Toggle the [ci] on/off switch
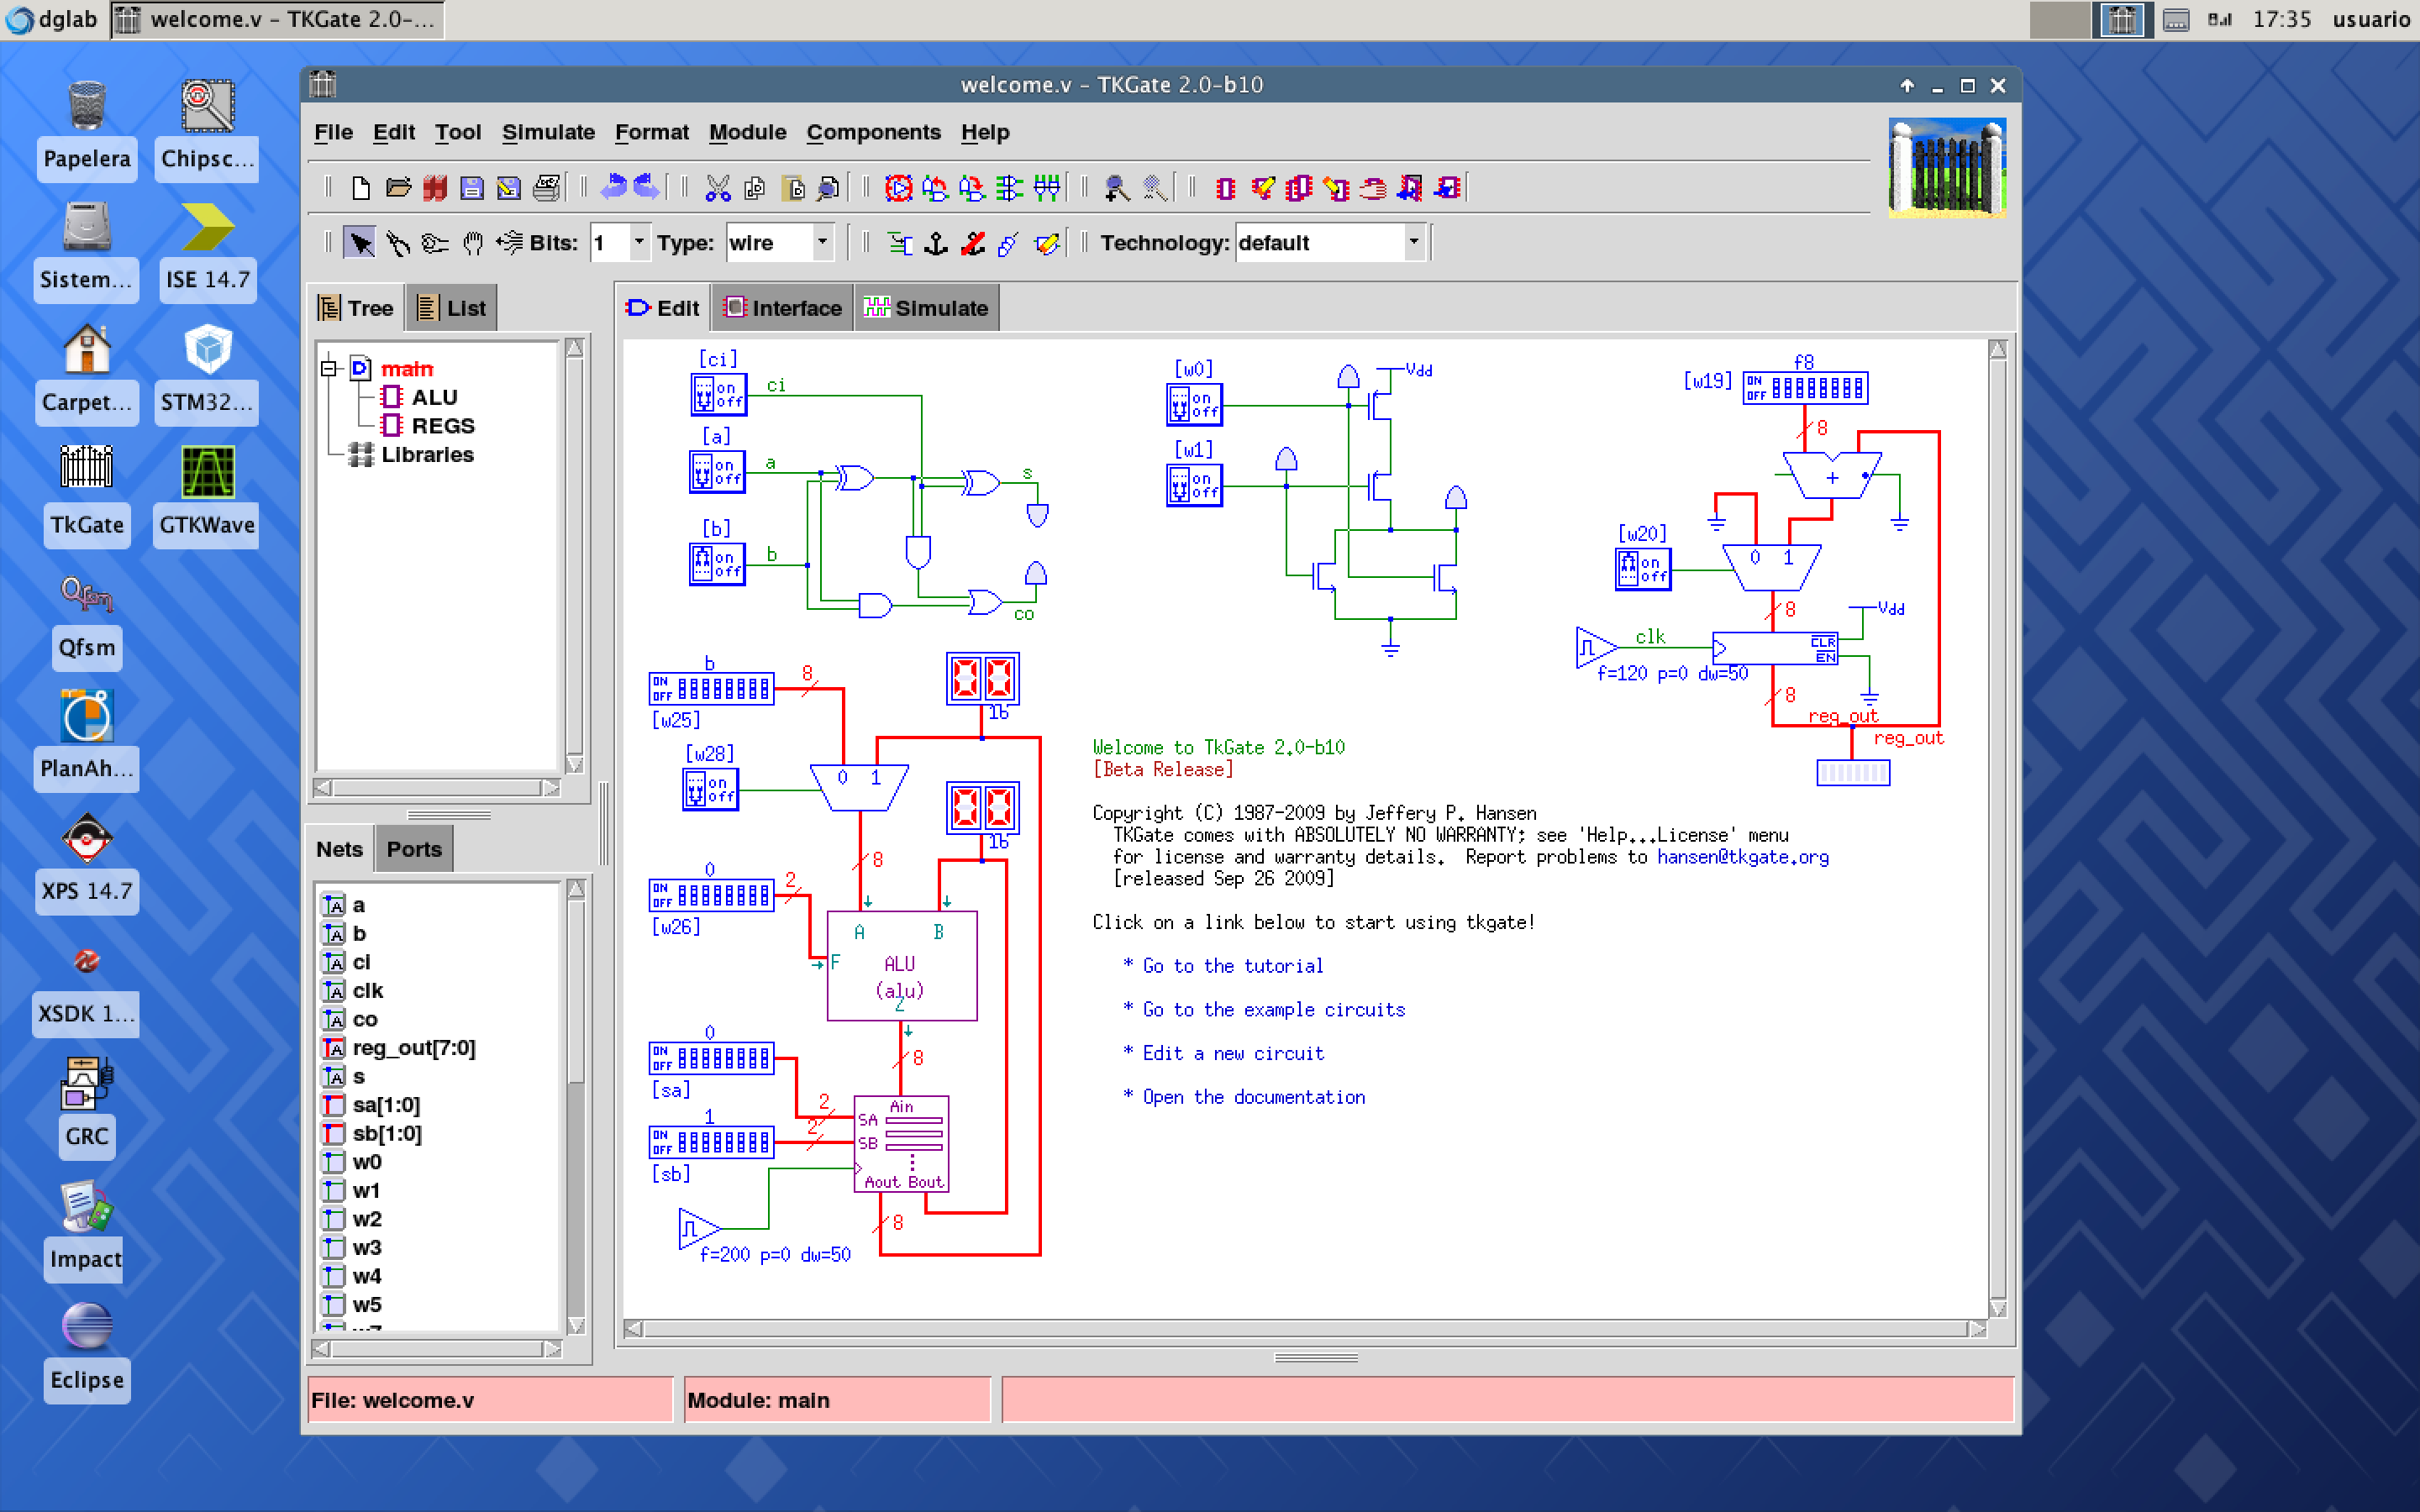 [718, 394]
